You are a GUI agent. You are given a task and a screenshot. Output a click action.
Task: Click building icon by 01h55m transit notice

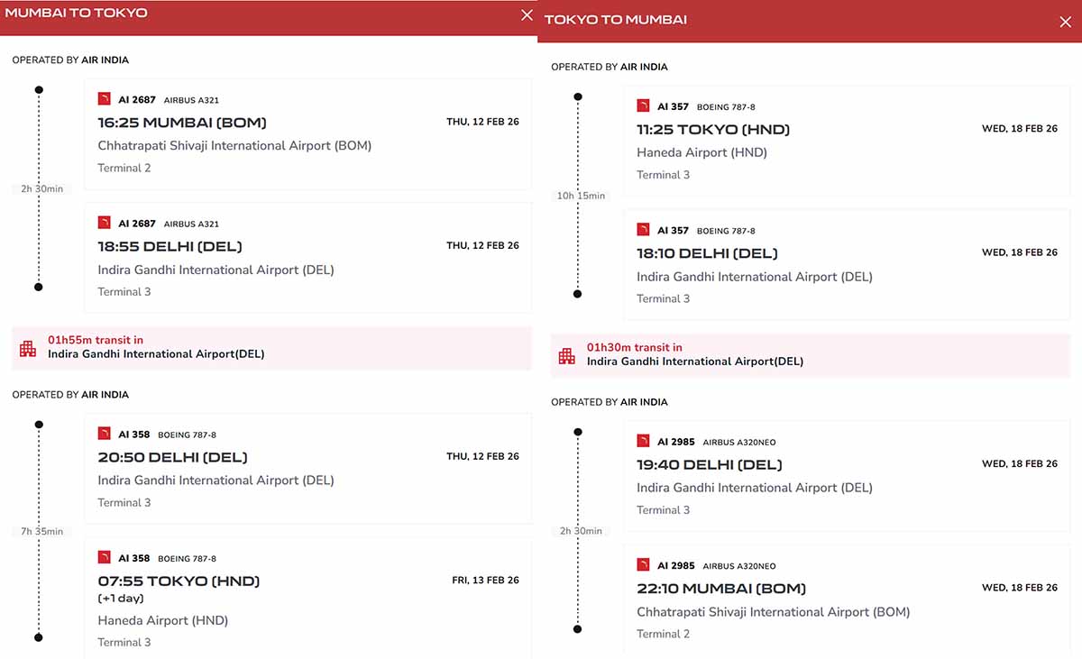(28, 348)
